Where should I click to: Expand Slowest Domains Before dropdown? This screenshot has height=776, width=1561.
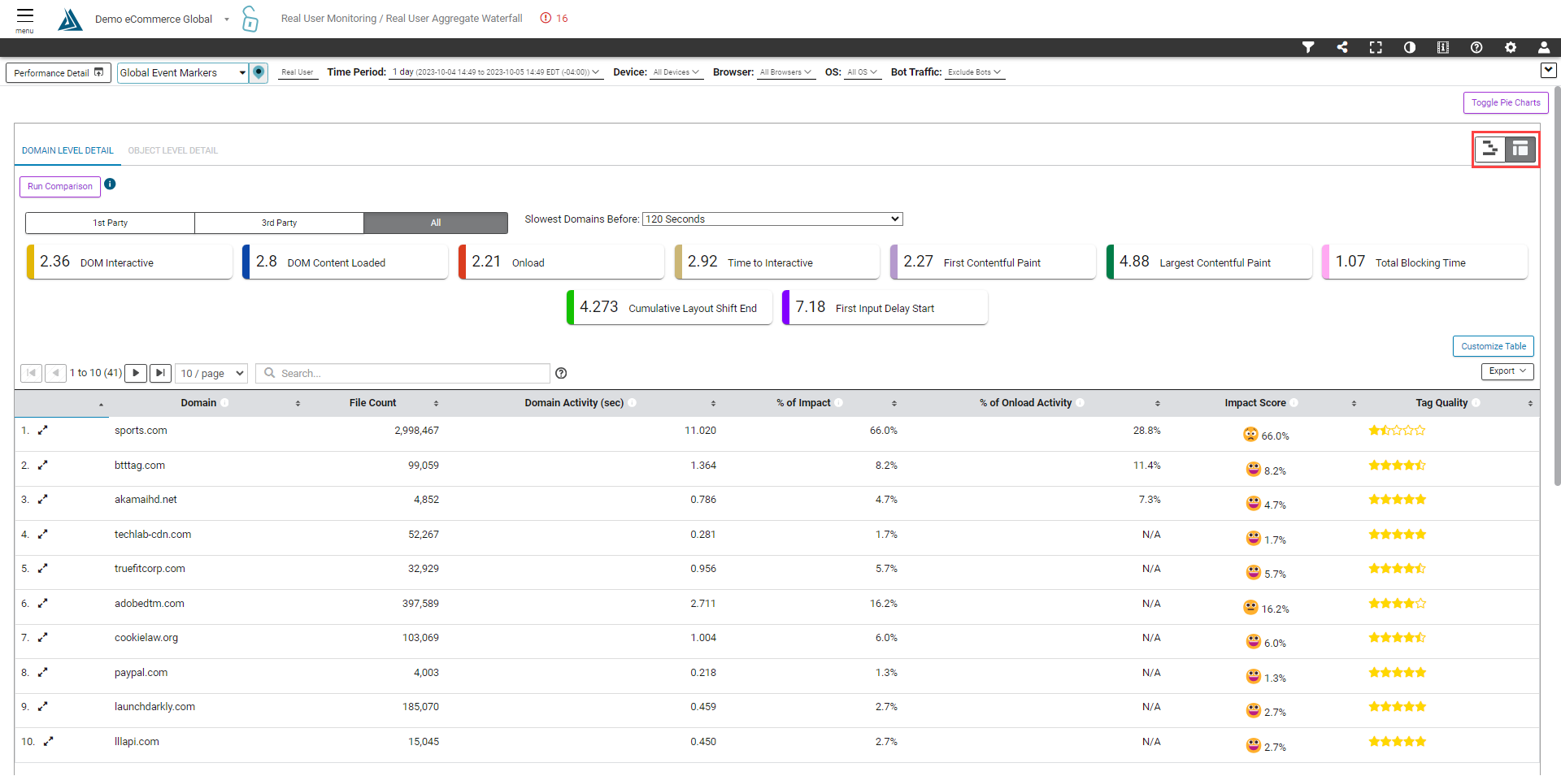[772, 219]
